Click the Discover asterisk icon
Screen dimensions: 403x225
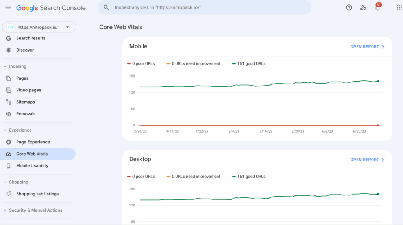click(x=9, y=50)
